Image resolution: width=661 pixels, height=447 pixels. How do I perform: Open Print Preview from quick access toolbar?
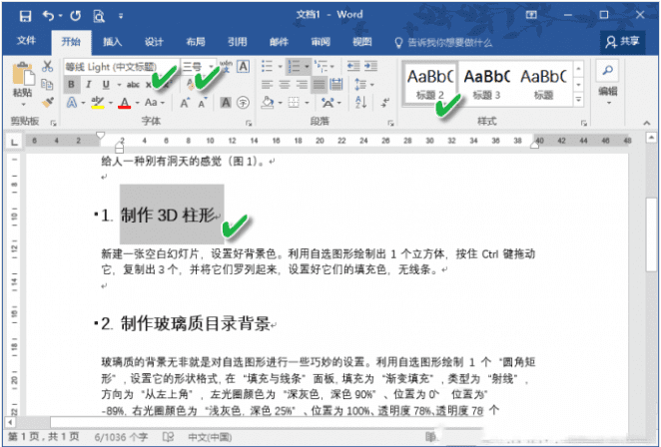click(x=99, y=16)
